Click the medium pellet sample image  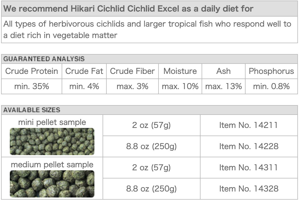pyautogui.click(x=52, y=184)
